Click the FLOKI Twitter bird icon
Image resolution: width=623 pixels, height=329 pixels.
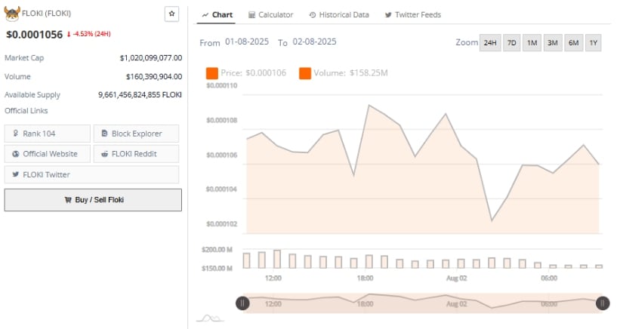click(x=16, y=174)
